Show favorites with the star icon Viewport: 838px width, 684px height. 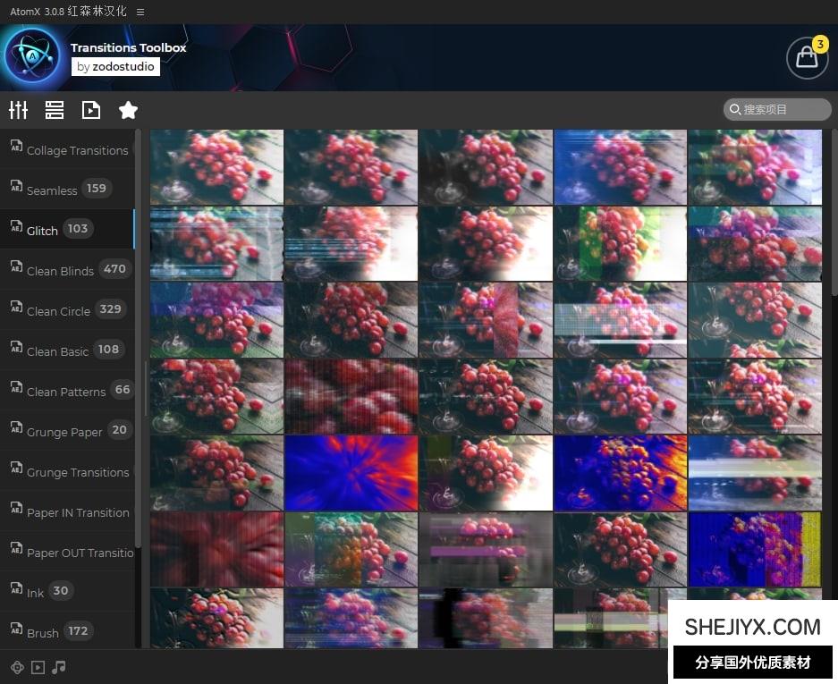coord(128,110)
